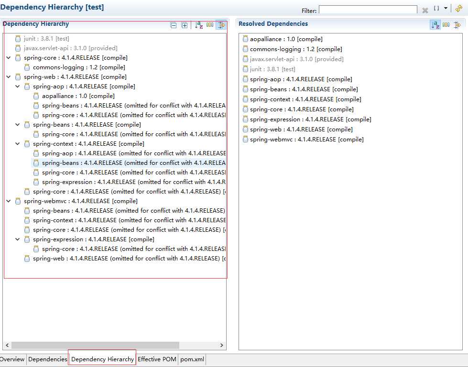Screen dimensions: 468x367
Task: Collapse the spring-aop [compile] node
Action: pyautogui.click(x=18, y=86)
